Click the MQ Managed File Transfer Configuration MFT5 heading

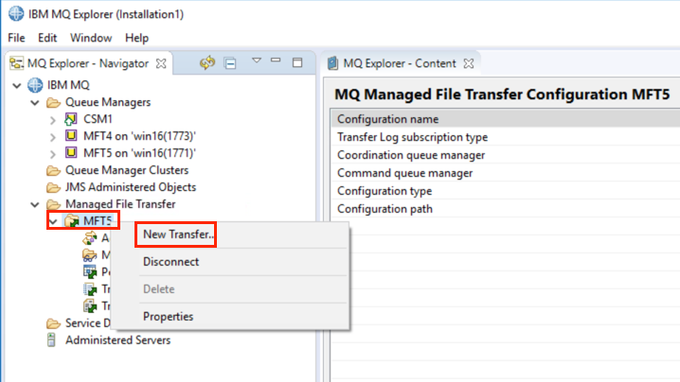pos(502,94)
